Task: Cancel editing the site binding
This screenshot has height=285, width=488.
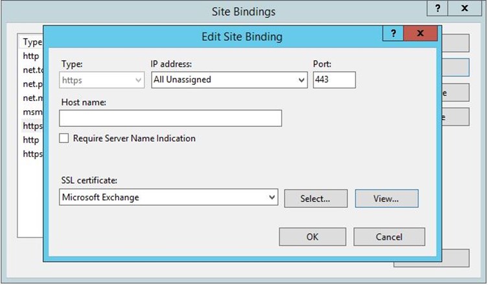Action: [x=389, y=237]
